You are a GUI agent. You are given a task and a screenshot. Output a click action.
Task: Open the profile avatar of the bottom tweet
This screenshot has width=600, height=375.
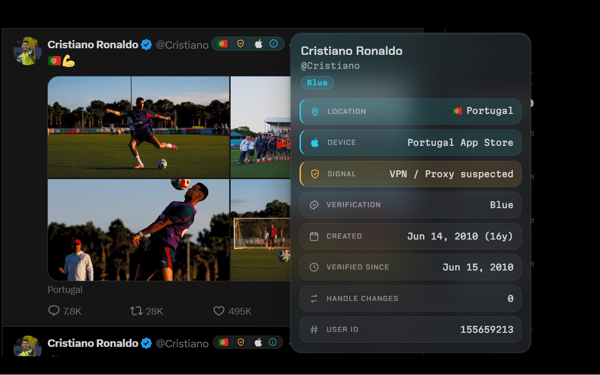pyautogui.click(x=28, y=346)
